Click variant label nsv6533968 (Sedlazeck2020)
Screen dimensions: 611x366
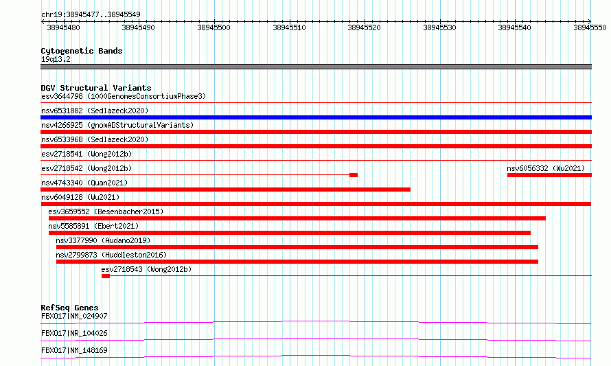click(95, 139)
